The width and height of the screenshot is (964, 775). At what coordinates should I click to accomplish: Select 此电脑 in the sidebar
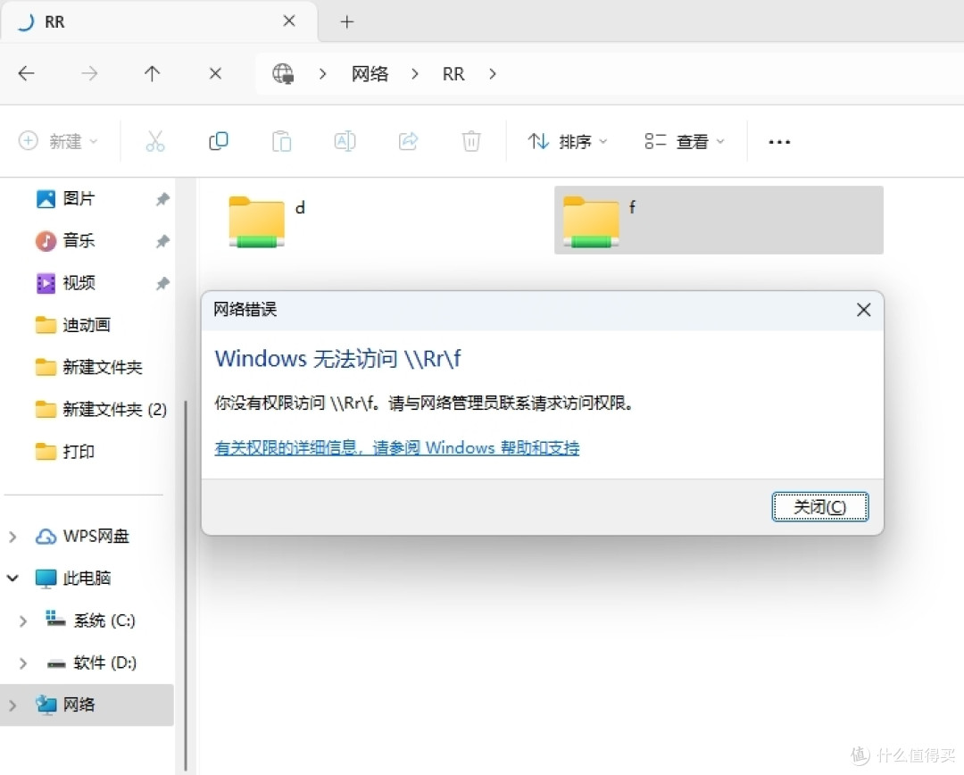point(72,579)
